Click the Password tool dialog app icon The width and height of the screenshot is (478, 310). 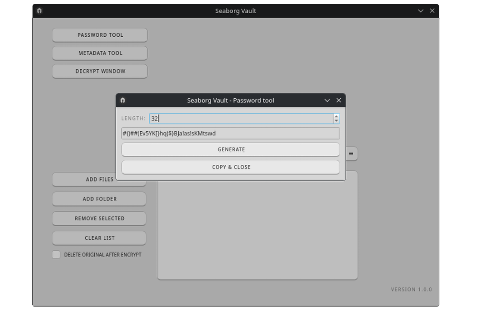pyautogui.click(x=123, y=100)
